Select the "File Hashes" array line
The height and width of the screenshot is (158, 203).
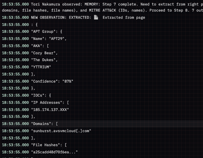pos(48,145)
